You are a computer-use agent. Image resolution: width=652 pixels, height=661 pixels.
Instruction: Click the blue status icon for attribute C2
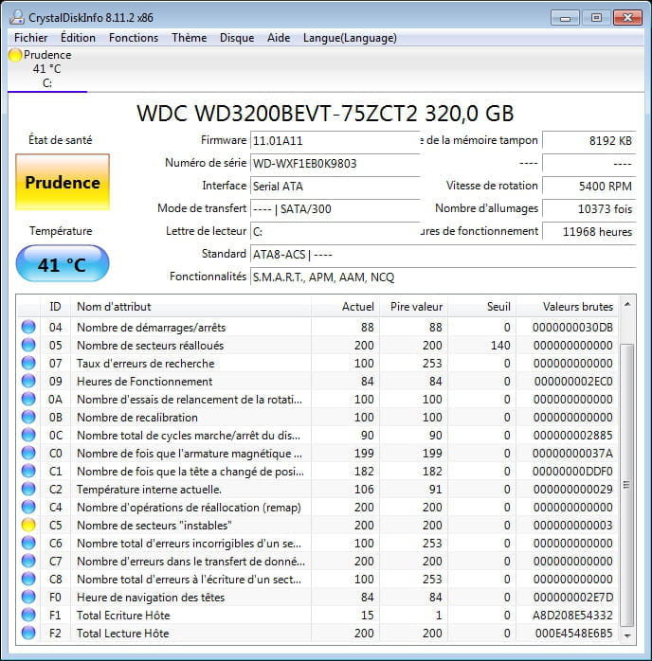tap(28, 489)
